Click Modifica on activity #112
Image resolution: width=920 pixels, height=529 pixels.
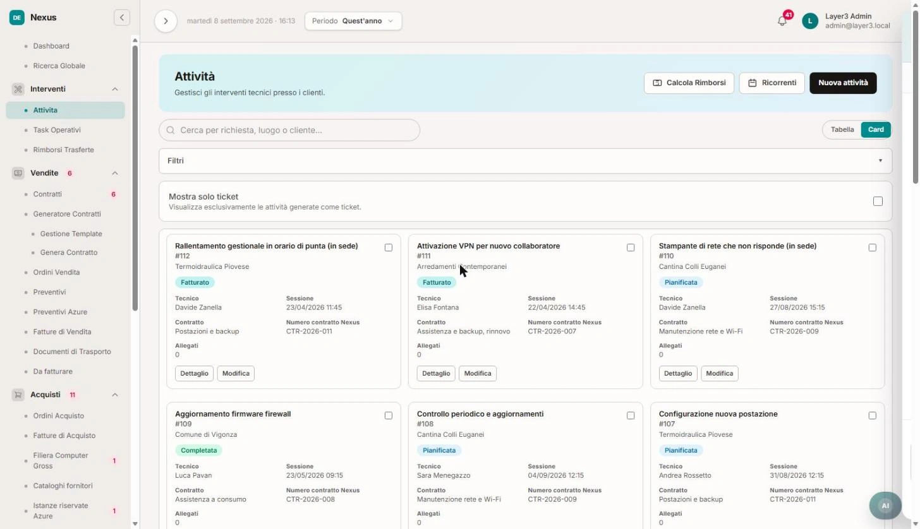(x=236, y=374)
